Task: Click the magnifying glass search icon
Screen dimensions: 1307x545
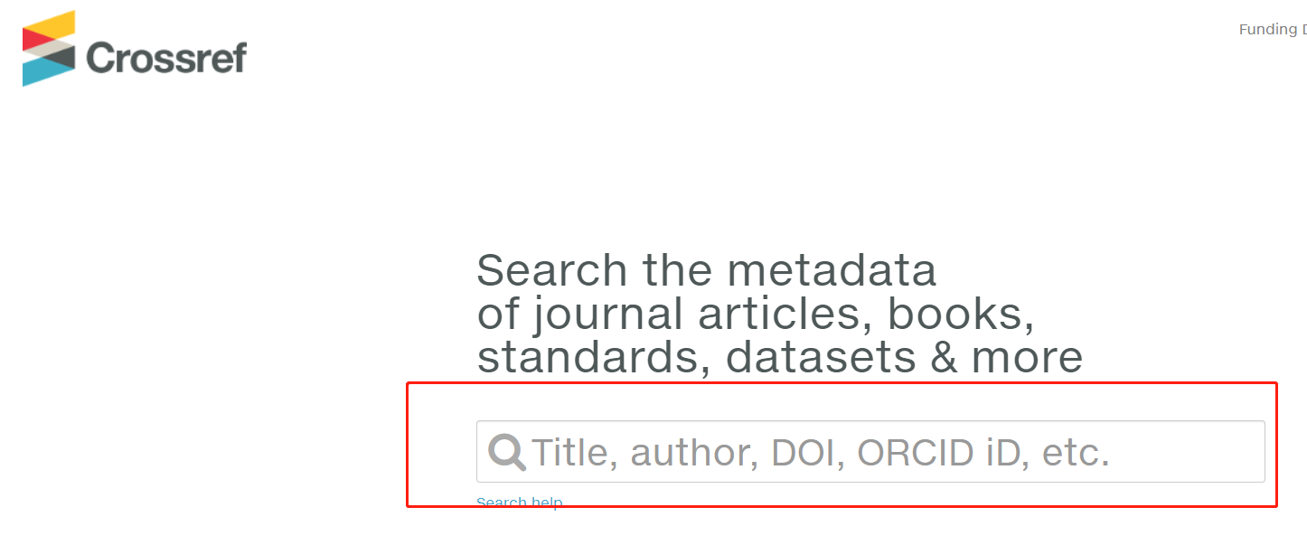Action: [507, 452]
